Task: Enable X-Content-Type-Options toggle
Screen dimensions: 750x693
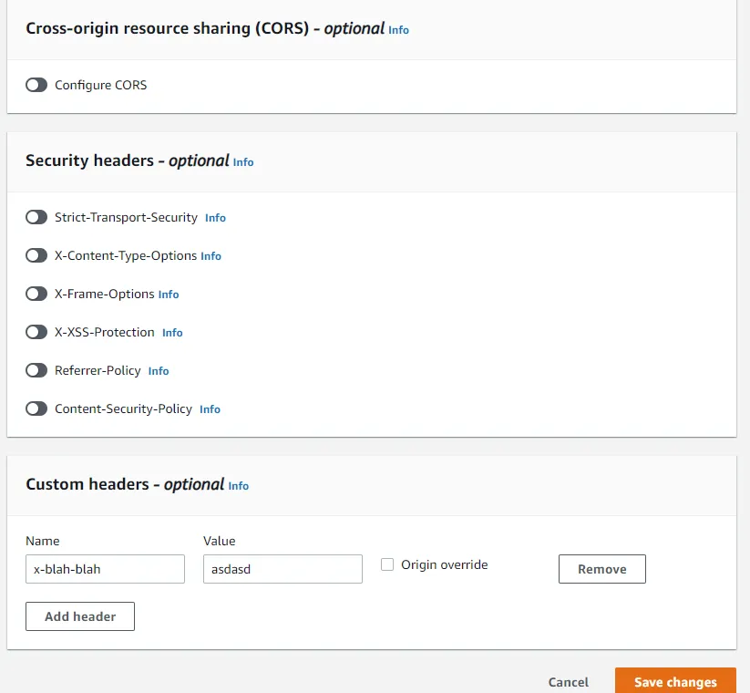Action: tap(36, 256)
